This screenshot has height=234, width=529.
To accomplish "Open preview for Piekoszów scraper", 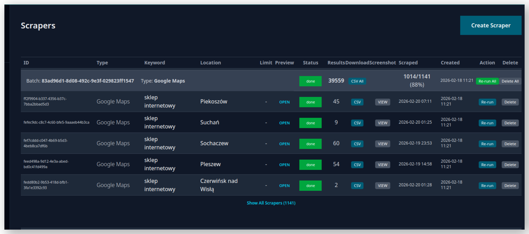I will (x=284, y=102).
